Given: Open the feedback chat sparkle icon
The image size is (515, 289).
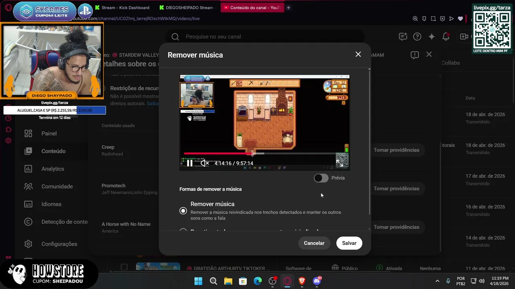Looking at the screenshot, I should (x=403, y=37).
